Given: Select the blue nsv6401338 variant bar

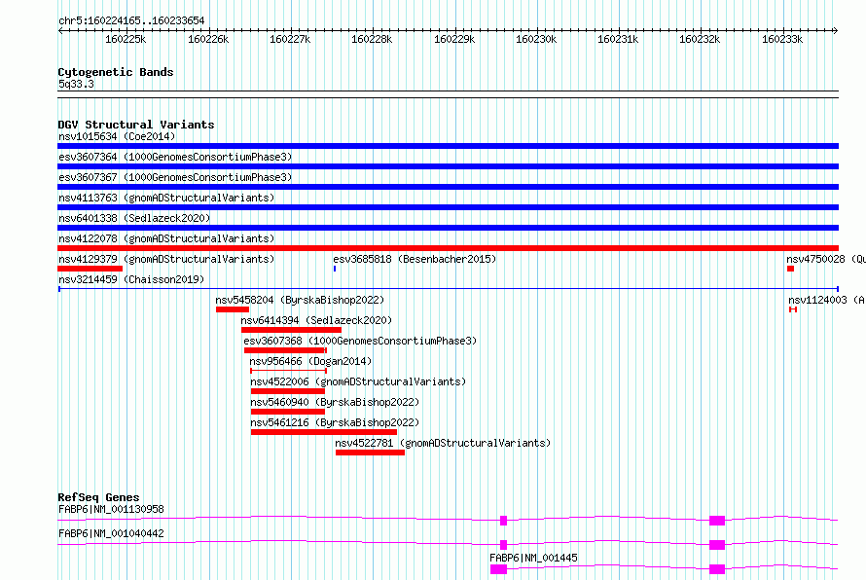Looking at the screenshot, I should coord(448,228).
